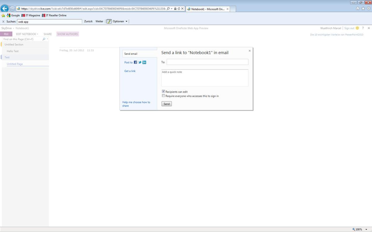This screenshot has height=232, width=372.
Task: Click the add-to-favorites-bar star icon
Action: point(3,15)
